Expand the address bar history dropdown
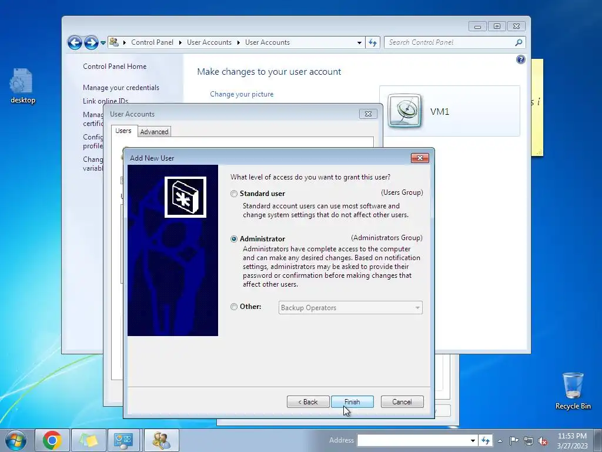This screenshot has height=452, width=602. [359, 42]
